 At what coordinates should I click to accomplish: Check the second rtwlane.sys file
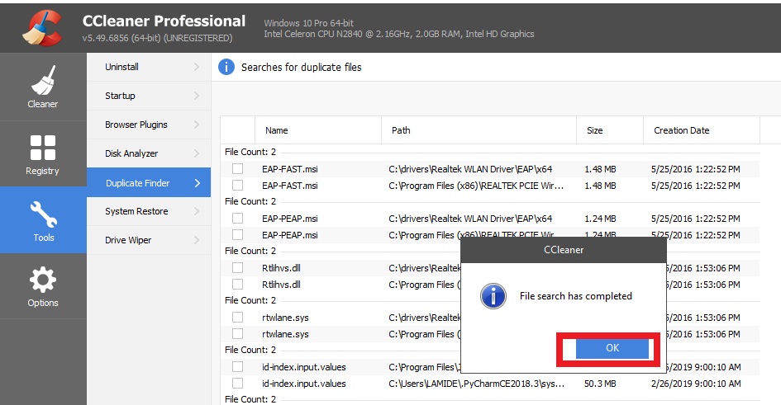(x=237, y=333)
